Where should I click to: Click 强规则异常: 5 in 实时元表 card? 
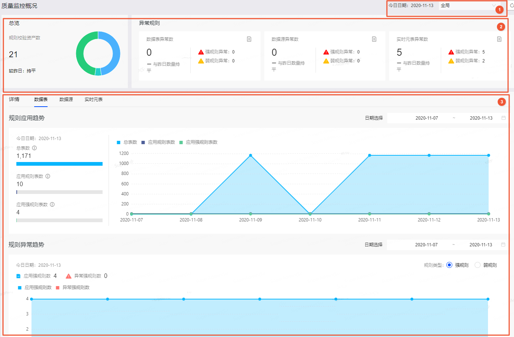tap(466, 52)
